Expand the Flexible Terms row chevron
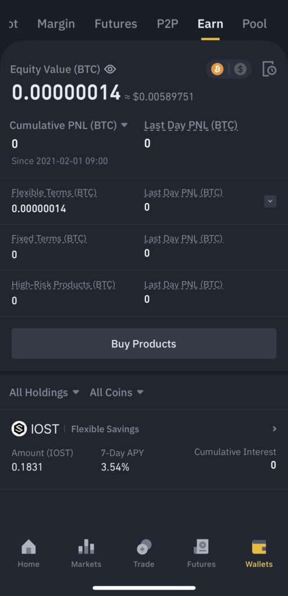Screen dimensions: 288x596 (x=270, y=201)
